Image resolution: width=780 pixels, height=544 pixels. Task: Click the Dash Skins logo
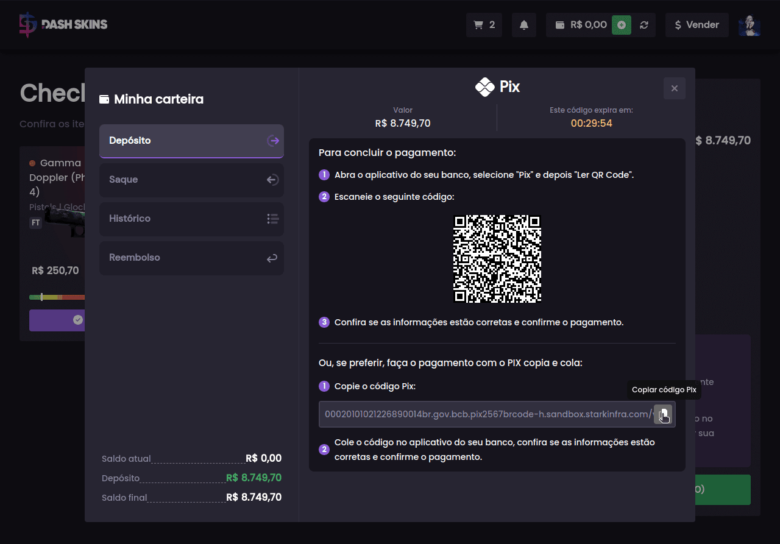click(63, 25)
